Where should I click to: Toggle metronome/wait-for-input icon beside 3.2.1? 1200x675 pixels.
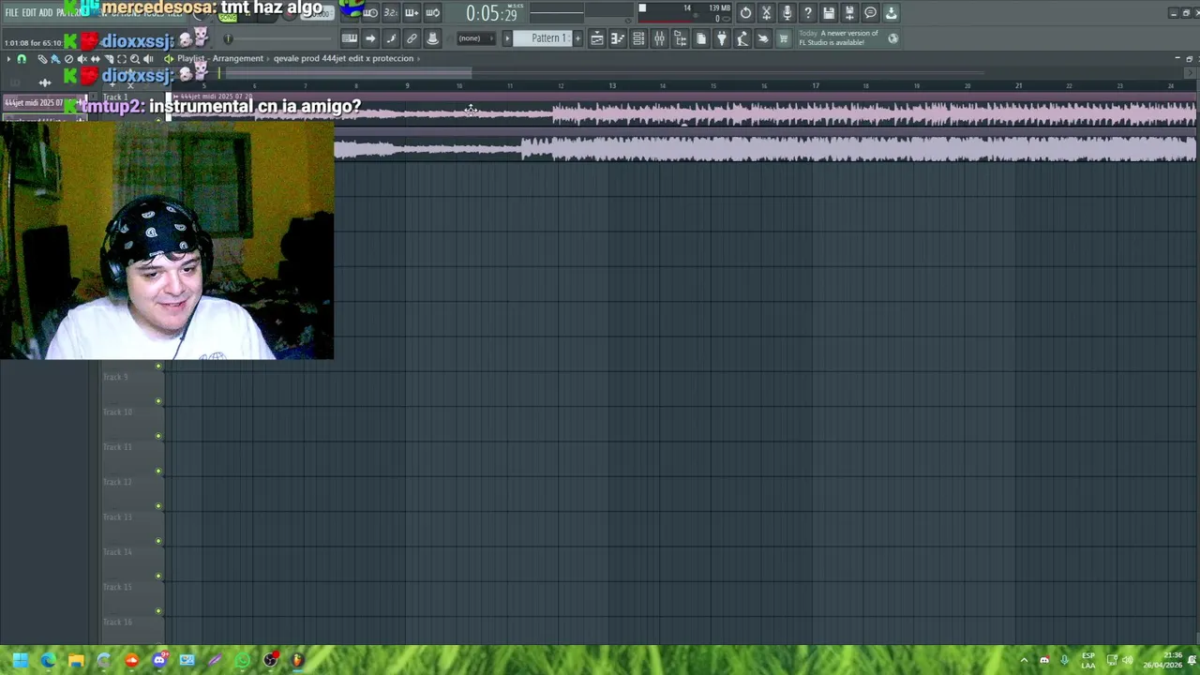(370, 13)
